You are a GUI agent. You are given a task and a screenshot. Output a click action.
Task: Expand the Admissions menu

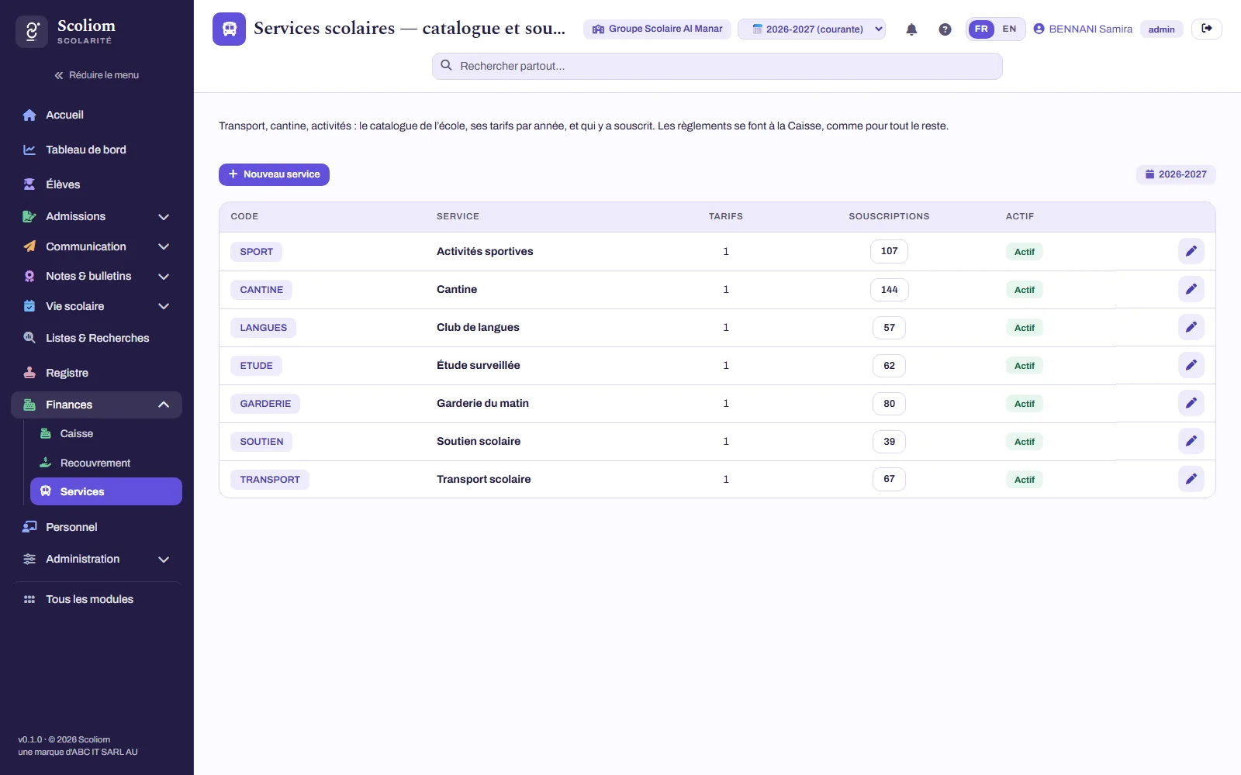97,216
